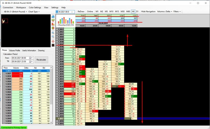Click the dark chart icon below crosshair
This screenshot has width=210, height=129.
(53, 45)
